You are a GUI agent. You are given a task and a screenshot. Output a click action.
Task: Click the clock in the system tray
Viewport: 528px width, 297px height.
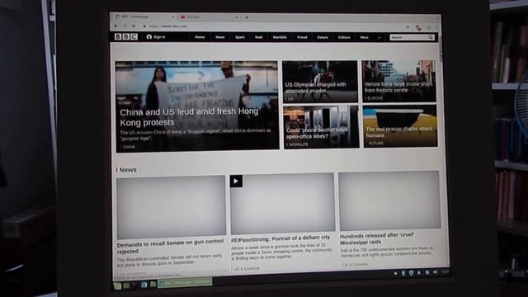(x=445, y=271)
